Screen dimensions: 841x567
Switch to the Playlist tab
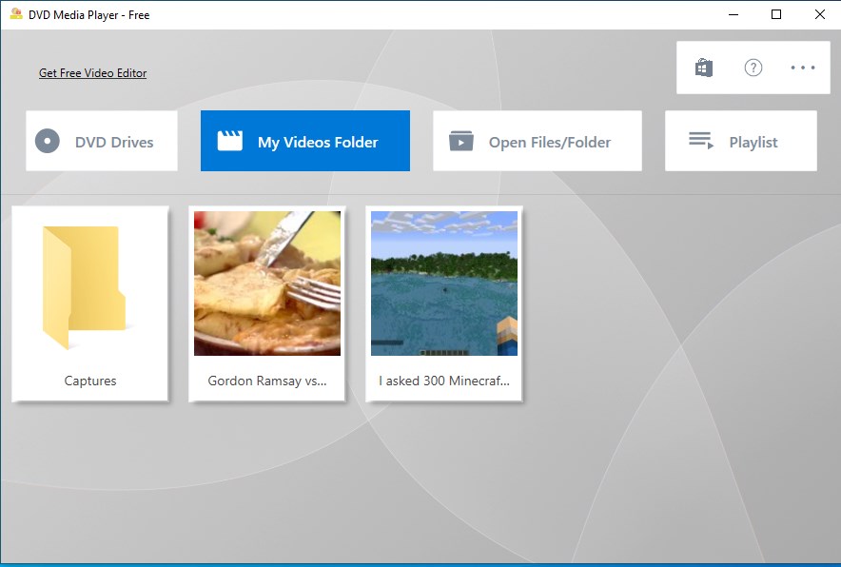click(740, 141)
